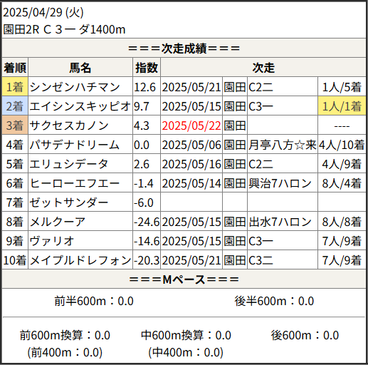Click ゼットサンダー in seventh place row
The image size is (368, 365).
(x=69, y=202)
